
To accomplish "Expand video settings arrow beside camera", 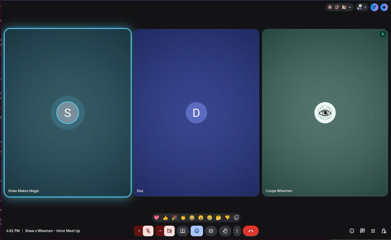I will [x=160, y=231].
